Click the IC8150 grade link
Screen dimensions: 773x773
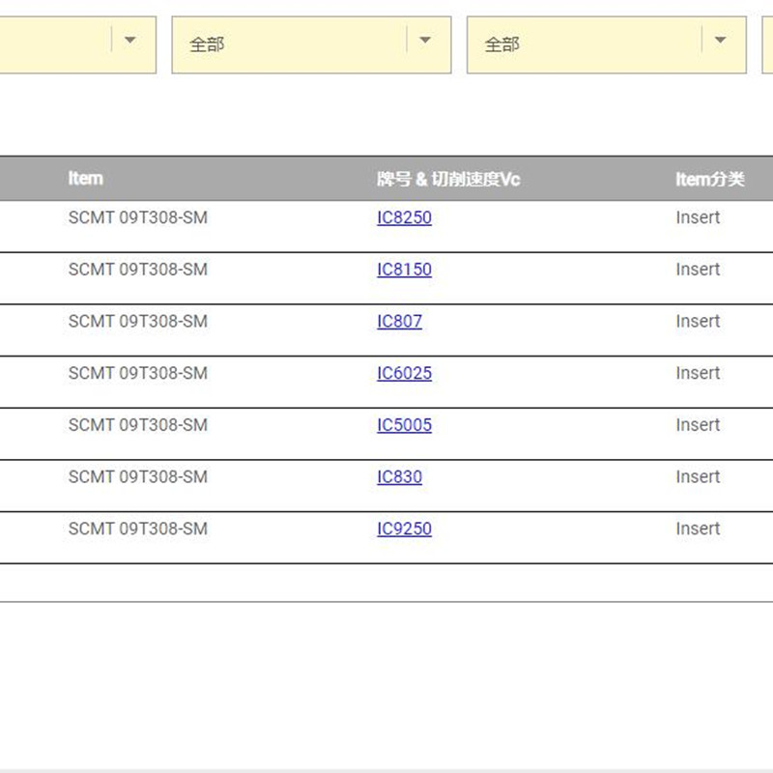pos(404,270)
